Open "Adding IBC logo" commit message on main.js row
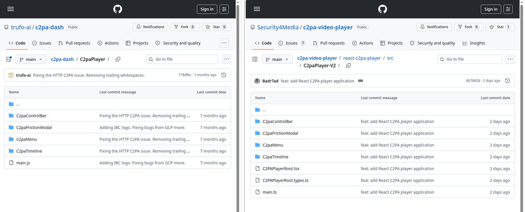Viewport: 525px width, 212px height. (142, 163)
